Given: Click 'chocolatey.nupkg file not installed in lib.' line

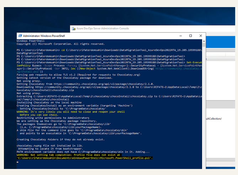Looking at the screenshot, I should (50, 146).
